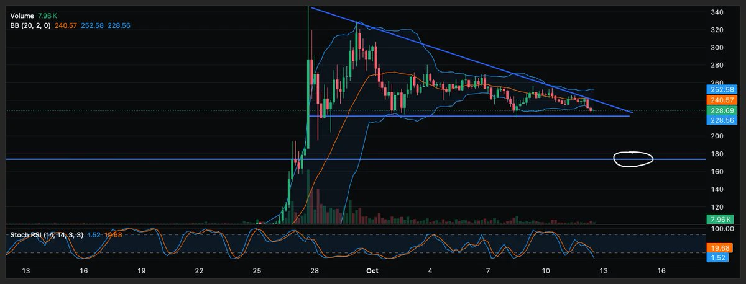Click the Oct label on the time axis
This screenshot has width=746, height=284.
372,271
